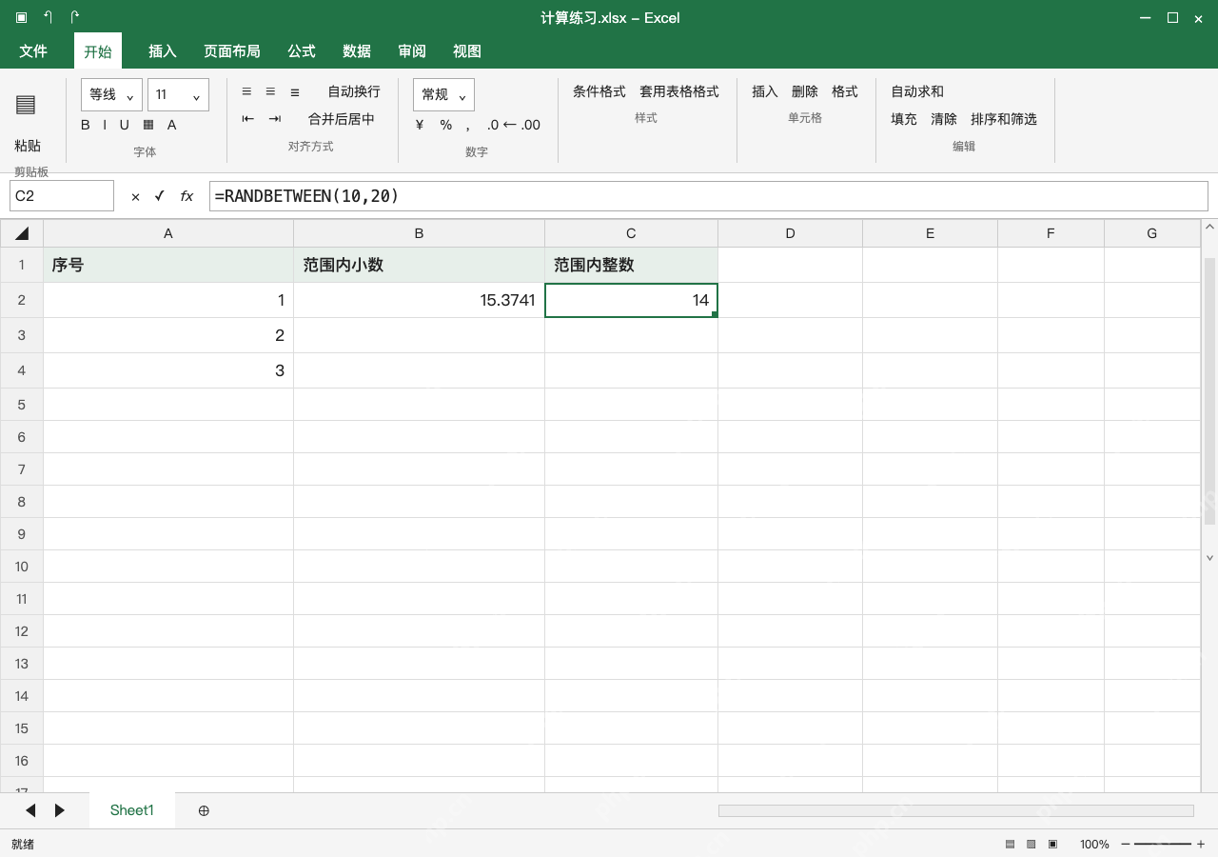This screenshot has width=1218, height=857.
Task: Click the Paste clipboard icon
Action: coord(26,105)
